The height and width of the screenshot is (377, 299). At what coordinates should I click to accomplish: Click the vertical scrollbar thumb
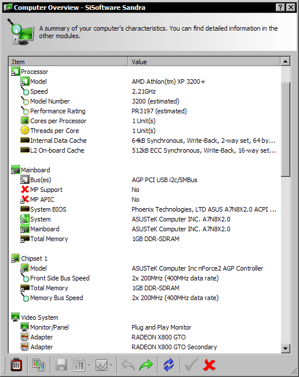(286, 130)
